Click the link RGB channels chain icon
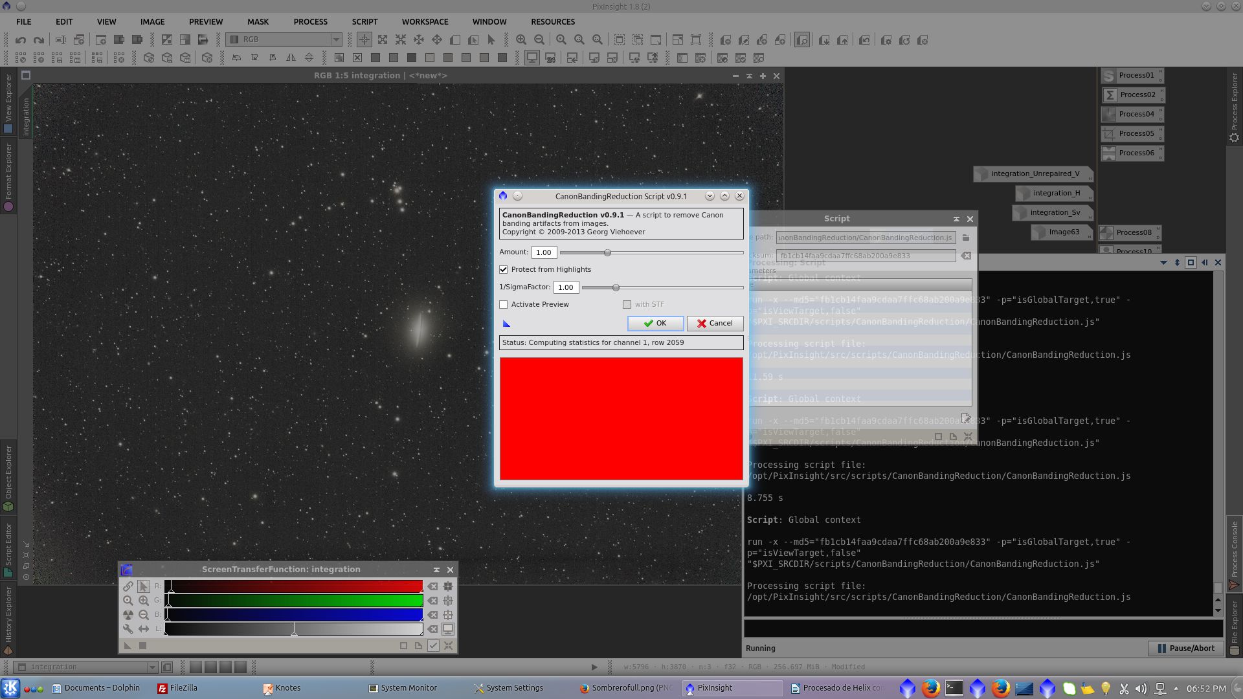The width and height of the screenshot is (1243, 699). [x=128, y=586]
